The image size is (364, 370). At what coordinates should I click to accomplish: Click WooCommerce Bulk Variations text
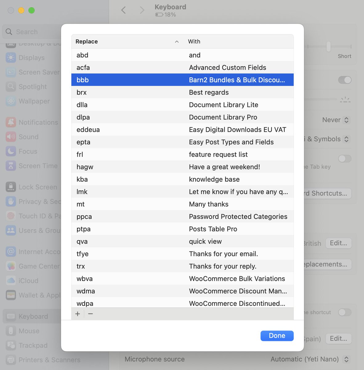[x=237, y=279]
